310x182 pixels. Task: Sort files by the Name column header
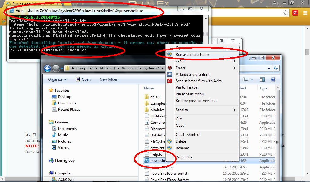149,88
